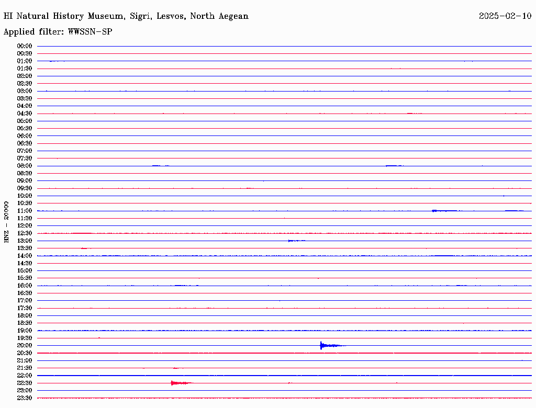Click the '04:00' time label
This screenshot has width=536, height=408.
[25, 106]
